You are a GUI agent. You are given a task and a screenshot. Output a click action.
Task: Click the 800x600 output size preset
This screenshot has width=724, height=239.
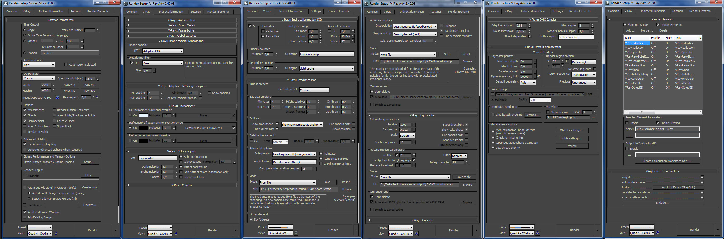(90, 91)
